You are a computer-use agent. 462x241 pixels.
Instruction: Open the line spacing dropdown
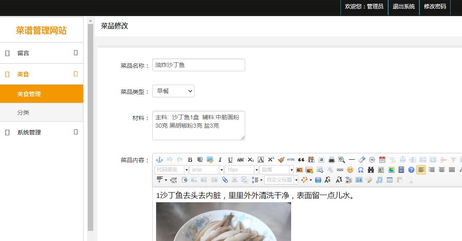(257, 180)
